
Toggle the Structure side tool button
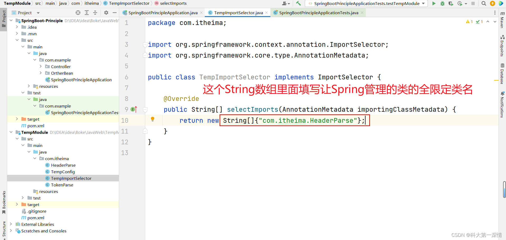(x=4, y=230)
